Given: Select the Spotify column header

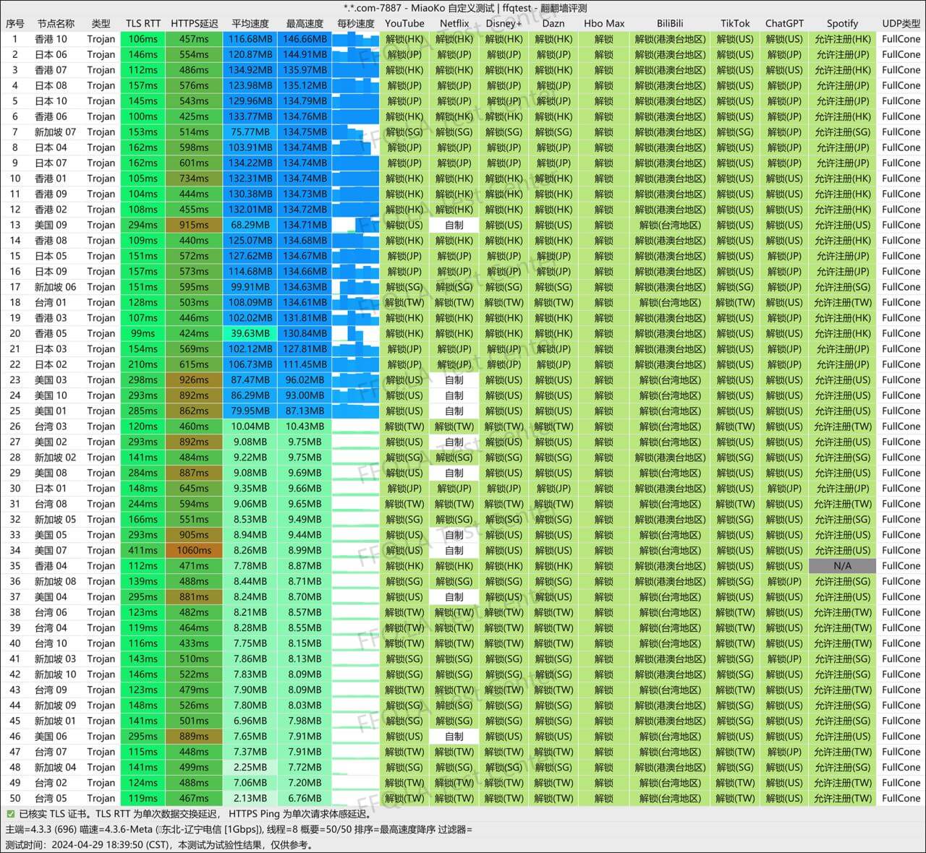Looking at the screenshot, I should click(x=842, y=23).
